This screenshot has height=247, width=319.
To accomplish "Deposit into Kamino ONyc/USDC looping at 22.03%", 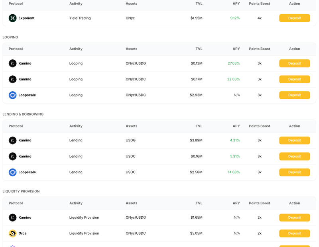I will [294, 79].
